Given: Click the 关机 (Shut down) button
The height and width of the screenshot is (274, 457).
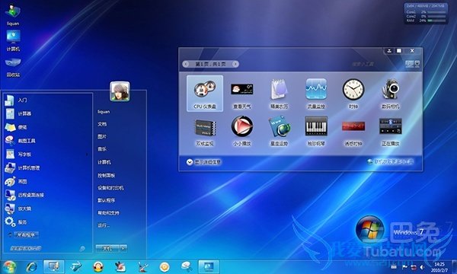Looking at the screenshot, I should 107,248.
